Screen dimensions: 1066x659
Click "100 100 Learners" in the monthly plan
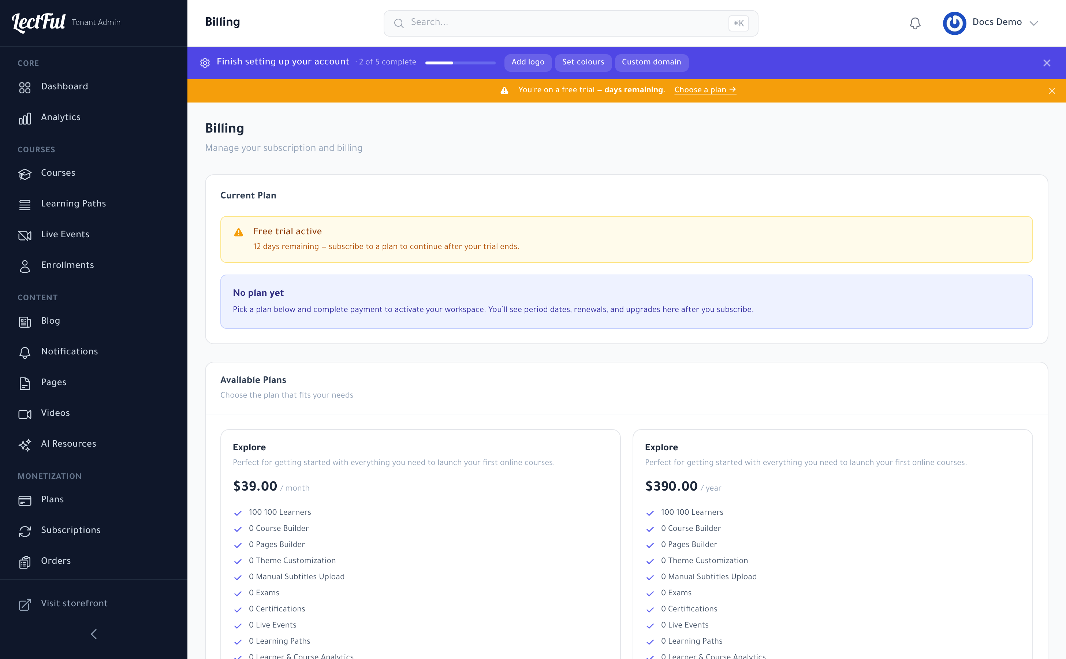pyautogui.click(x=280, y=512)
